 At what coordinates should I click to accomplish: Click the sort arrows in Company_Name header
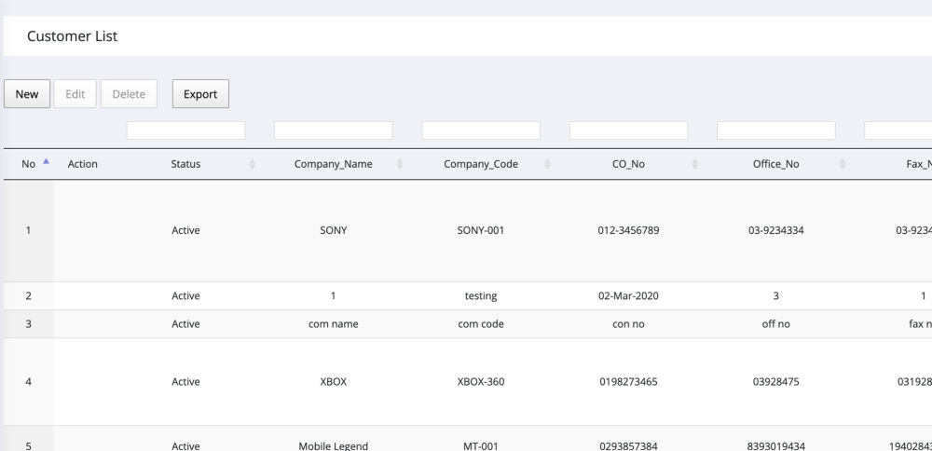pyautogui.click(x=400, y=164)
